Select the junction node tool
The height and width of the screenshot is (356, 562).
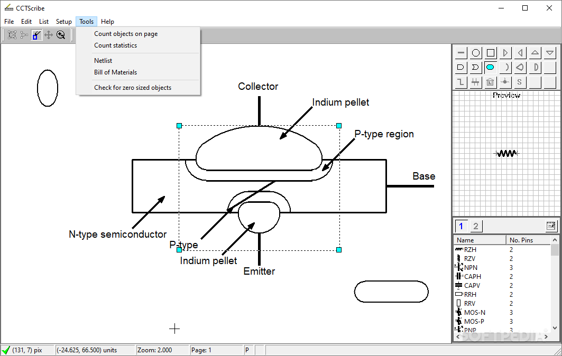point(505,82)
